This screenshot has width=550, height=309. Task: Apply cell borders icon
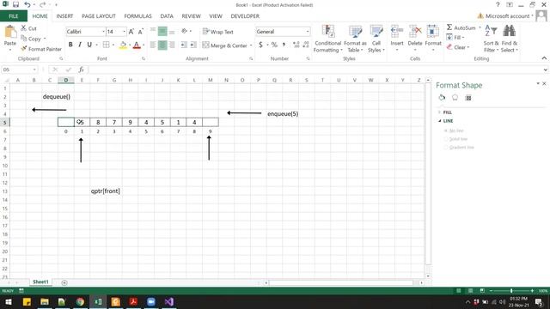click(106, 45)
